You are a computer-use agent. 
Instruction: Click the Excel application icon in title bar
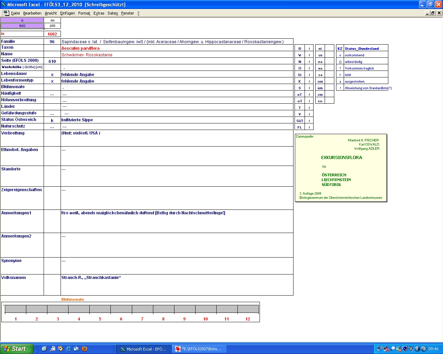click(3, 4)
